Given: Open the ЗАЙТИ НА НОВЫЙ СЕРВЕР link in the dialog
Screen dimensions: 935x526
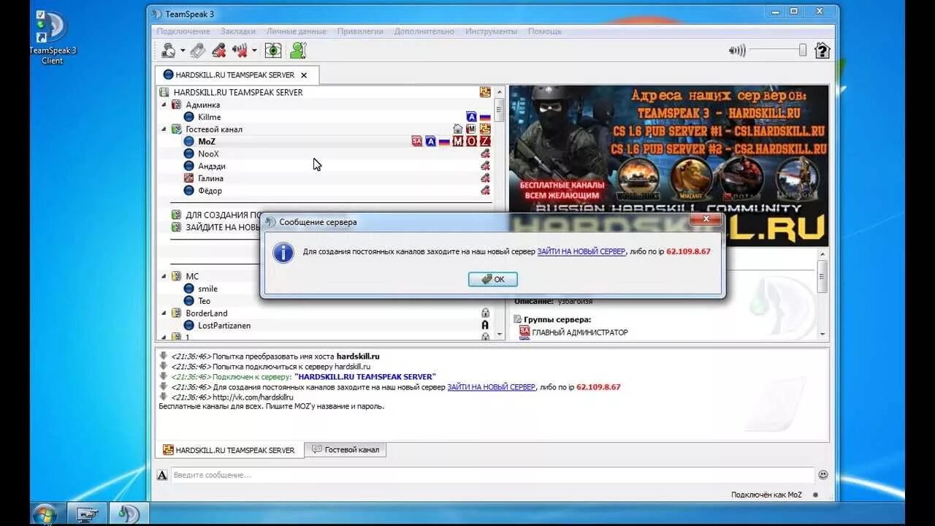Looking at the screenshot, I should coord(581,251).
